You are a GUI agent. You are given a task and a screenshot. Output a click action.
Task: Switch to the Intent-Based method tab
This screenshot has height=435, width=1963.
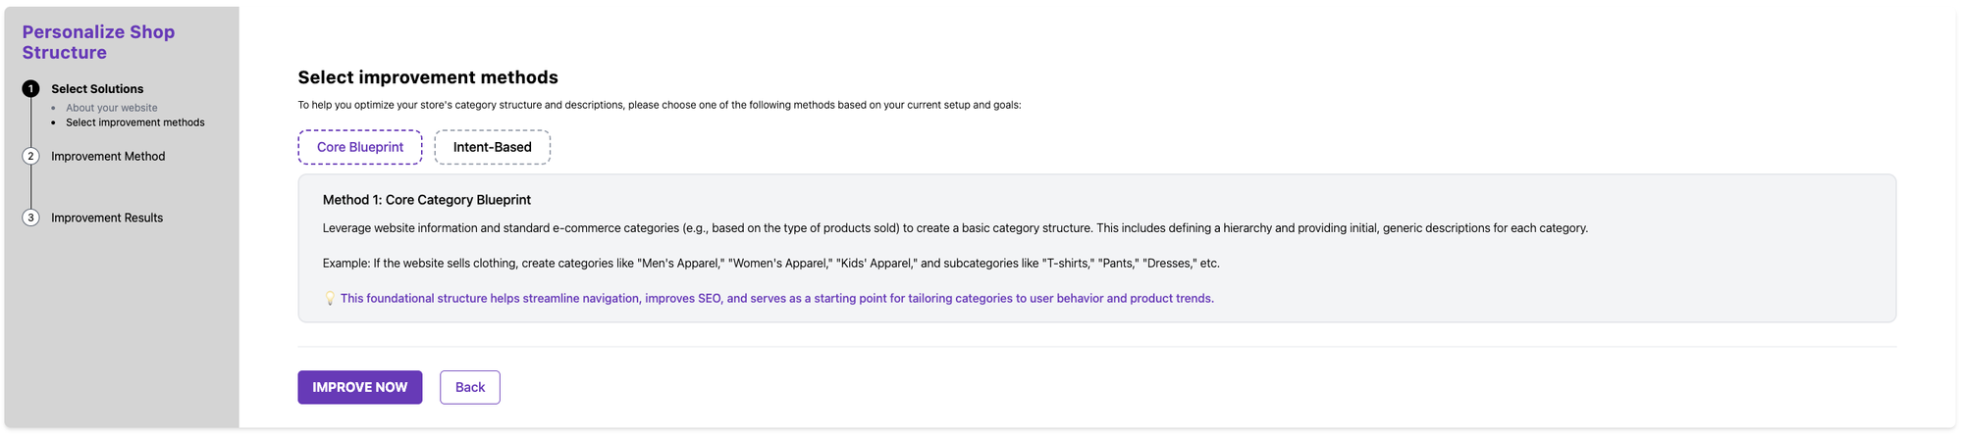tap(492, 147)
